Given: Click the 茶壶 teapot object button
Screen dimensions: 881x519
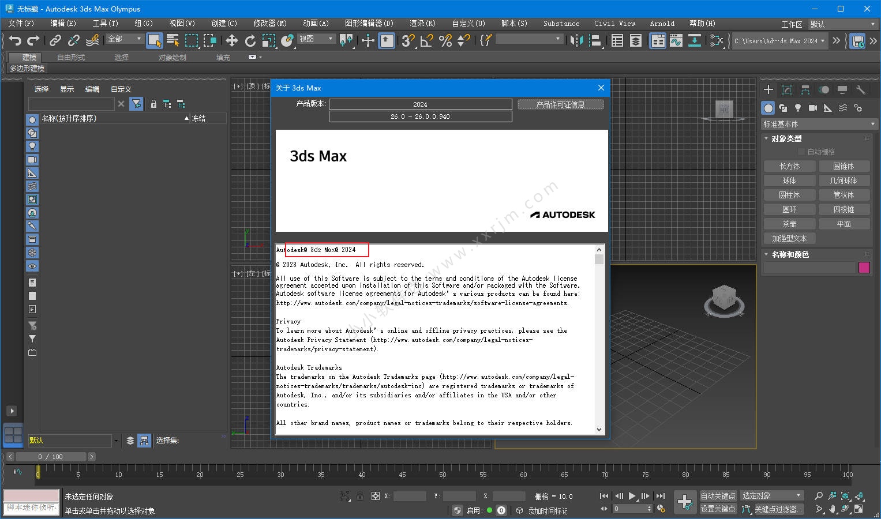Looking at the screenshot, I should pyautogui.click(x=789, y=224).
